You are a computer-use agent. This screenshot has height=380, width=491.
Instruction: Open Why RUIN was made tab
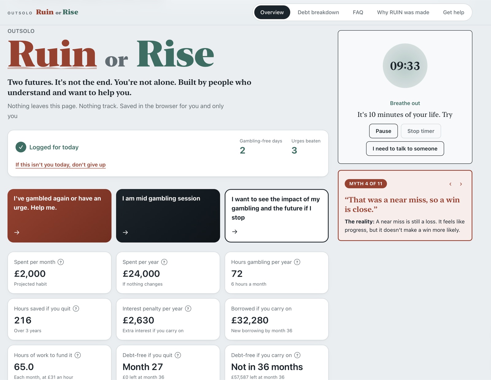pyautogui.click(x=403, y=12)
